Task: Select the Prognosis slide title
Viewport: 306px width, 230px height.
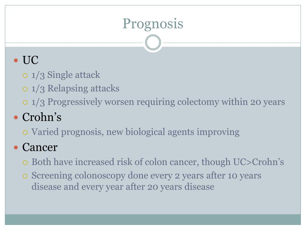Action: pos(153,23)
